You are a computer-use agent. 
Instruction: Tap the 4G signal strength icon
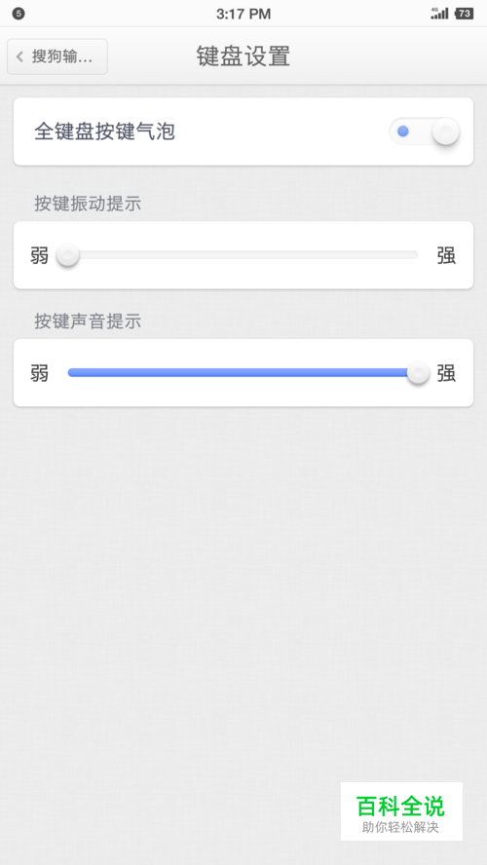(x=439, y=14)
